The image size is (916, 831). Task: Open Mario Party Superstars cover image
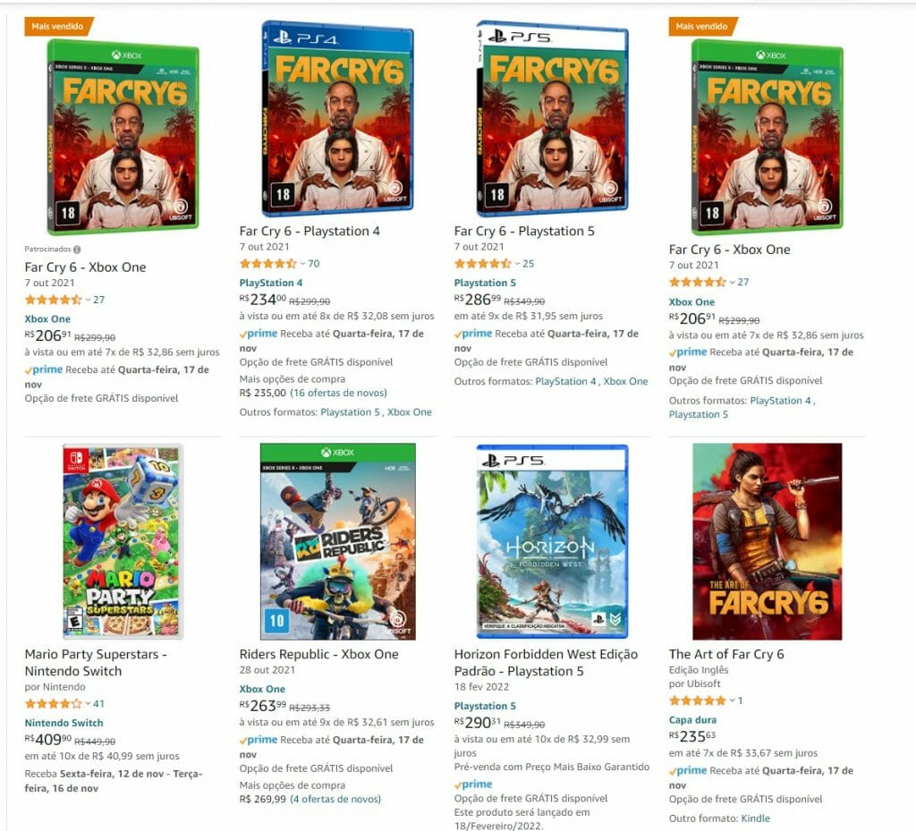point(123,541)
